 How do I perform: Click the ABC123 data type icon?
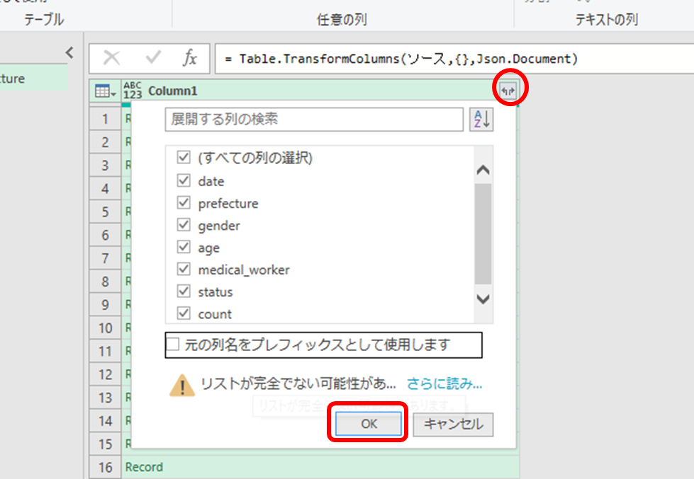[x=133, y=91]
